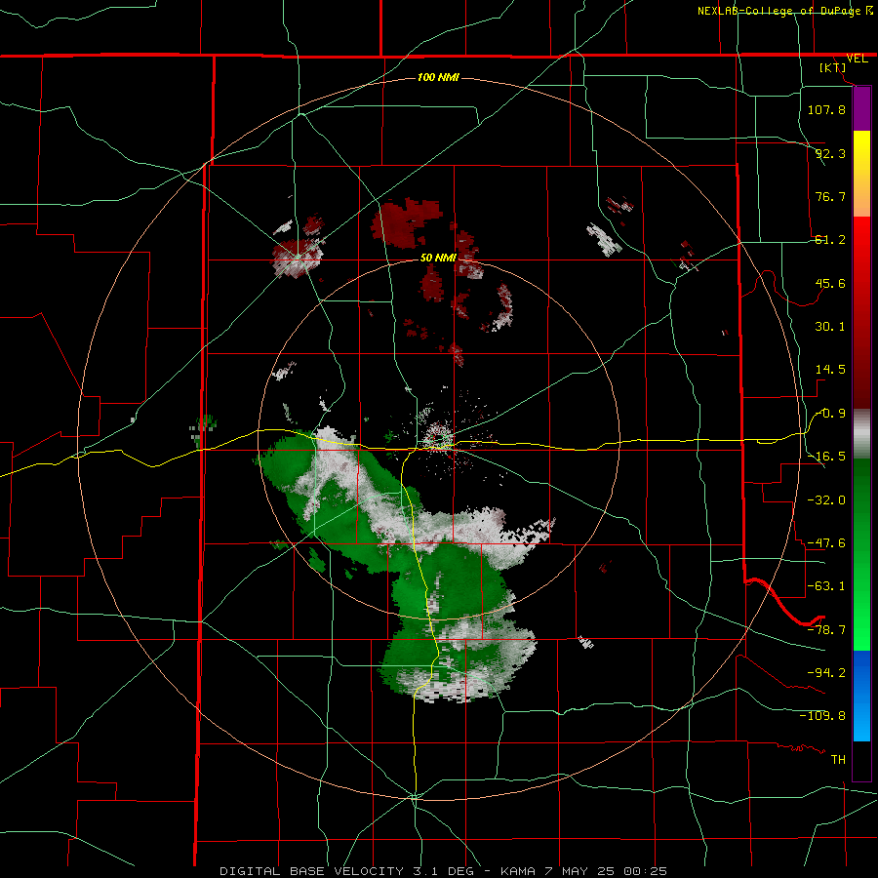This screenshot has width=878, height=878.
Task: Click the DIGITAL BASE VELOCITY caption text
Action: click(x=311, y=871)
